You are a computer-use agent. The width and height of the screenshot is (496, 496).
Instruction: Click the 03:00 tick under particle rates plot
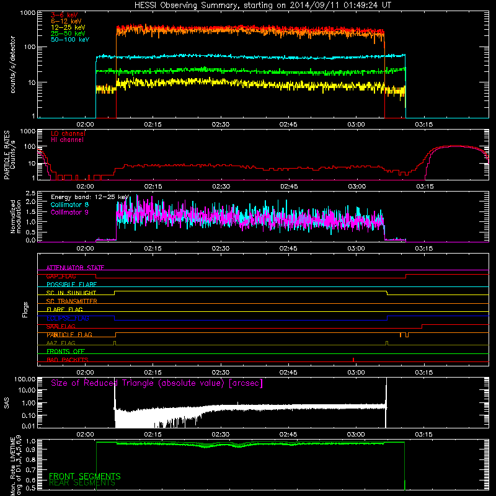pos(357,187)
